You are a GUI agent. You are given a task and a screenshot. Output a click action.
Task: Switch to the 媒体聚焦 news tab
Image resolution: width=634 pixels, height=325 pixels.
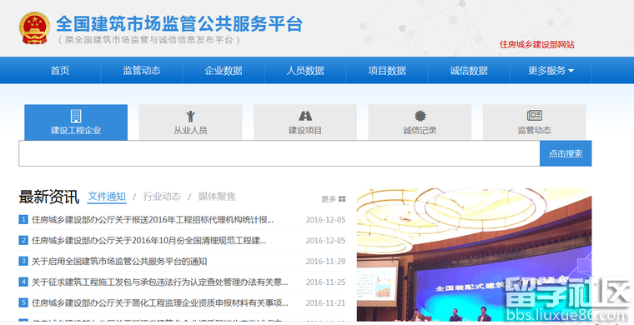[217, 197]
